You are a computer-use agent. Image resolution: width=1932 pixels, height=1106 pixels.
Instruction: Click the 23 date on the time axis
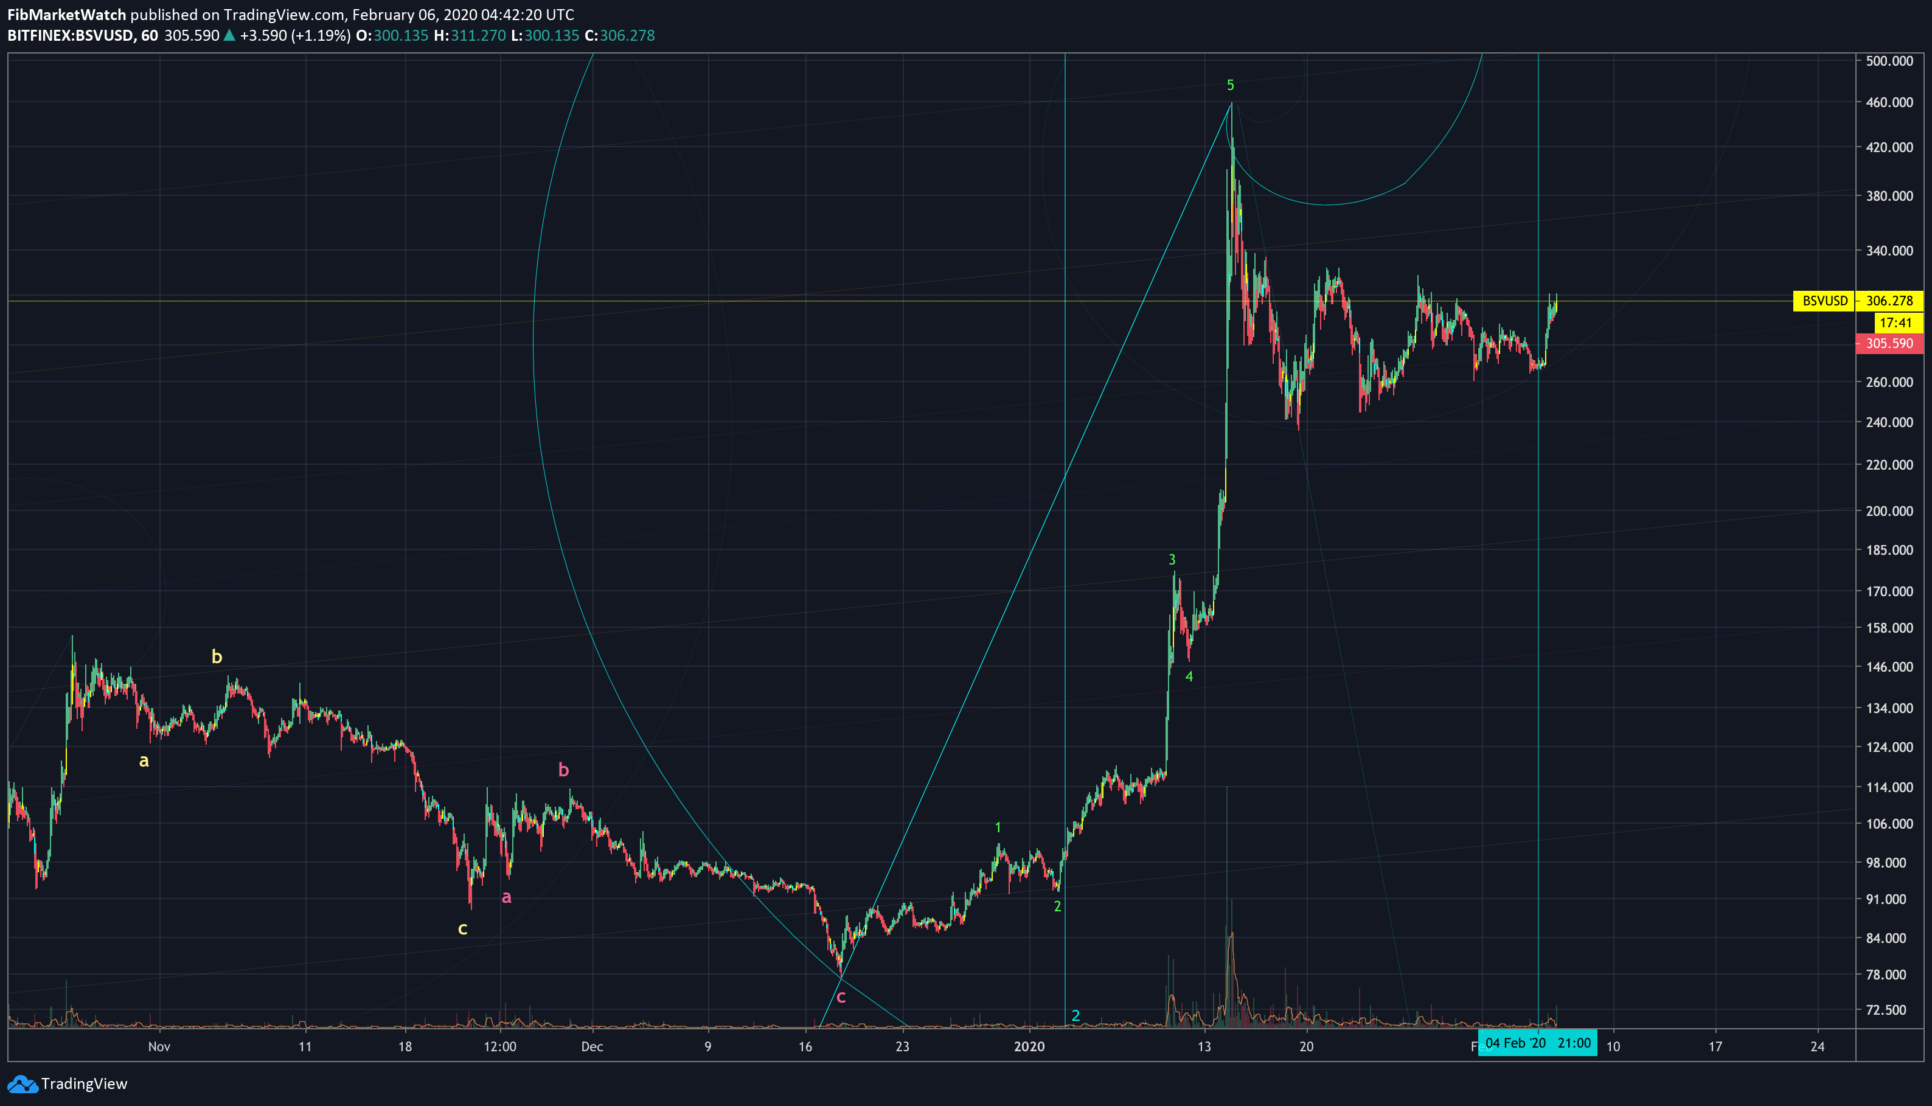(902, 1047)
